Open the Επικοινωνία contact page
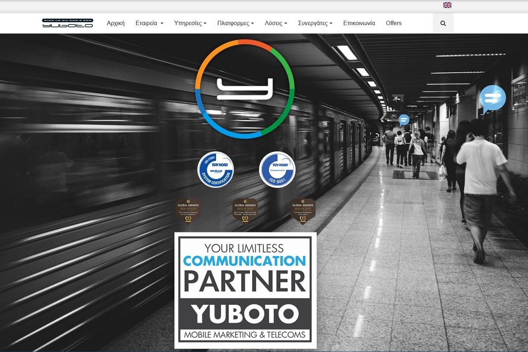Image resolution: width=528 pixels, height=352 pixels. tap(359, 23)
